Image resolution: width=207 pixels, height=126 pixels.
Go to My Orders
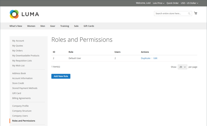[17, 50]
